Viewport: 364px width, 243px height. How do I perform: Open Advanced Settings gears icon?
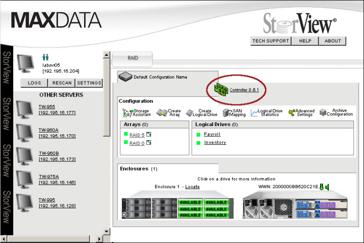(292, 113)
